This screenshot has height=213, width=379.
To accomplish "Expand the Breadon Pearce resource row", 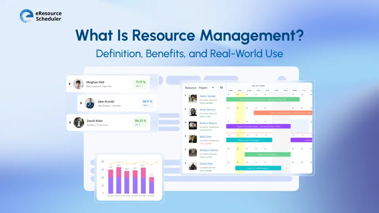I will [x=186, y=150].
